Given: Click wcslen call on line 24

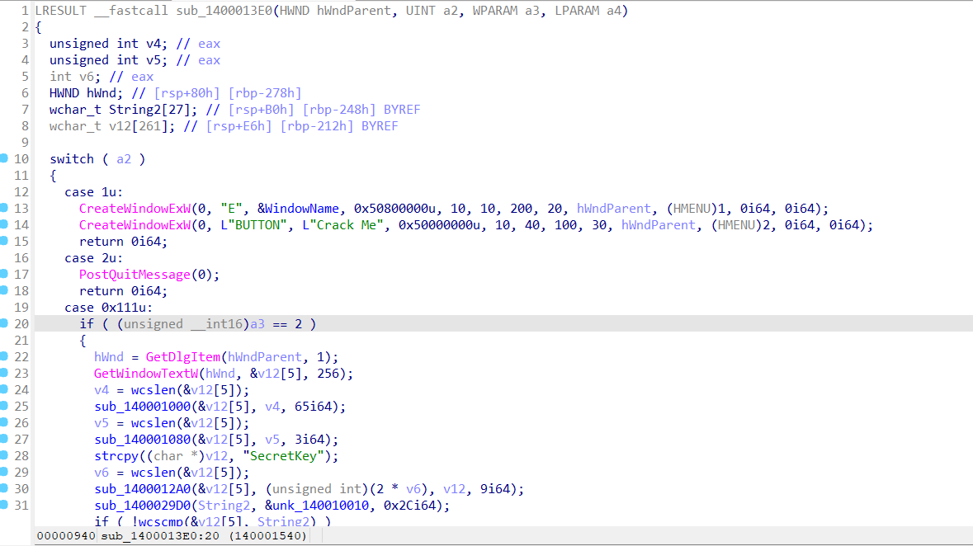Looking at the screenshot, I should [x=154, y=389].
